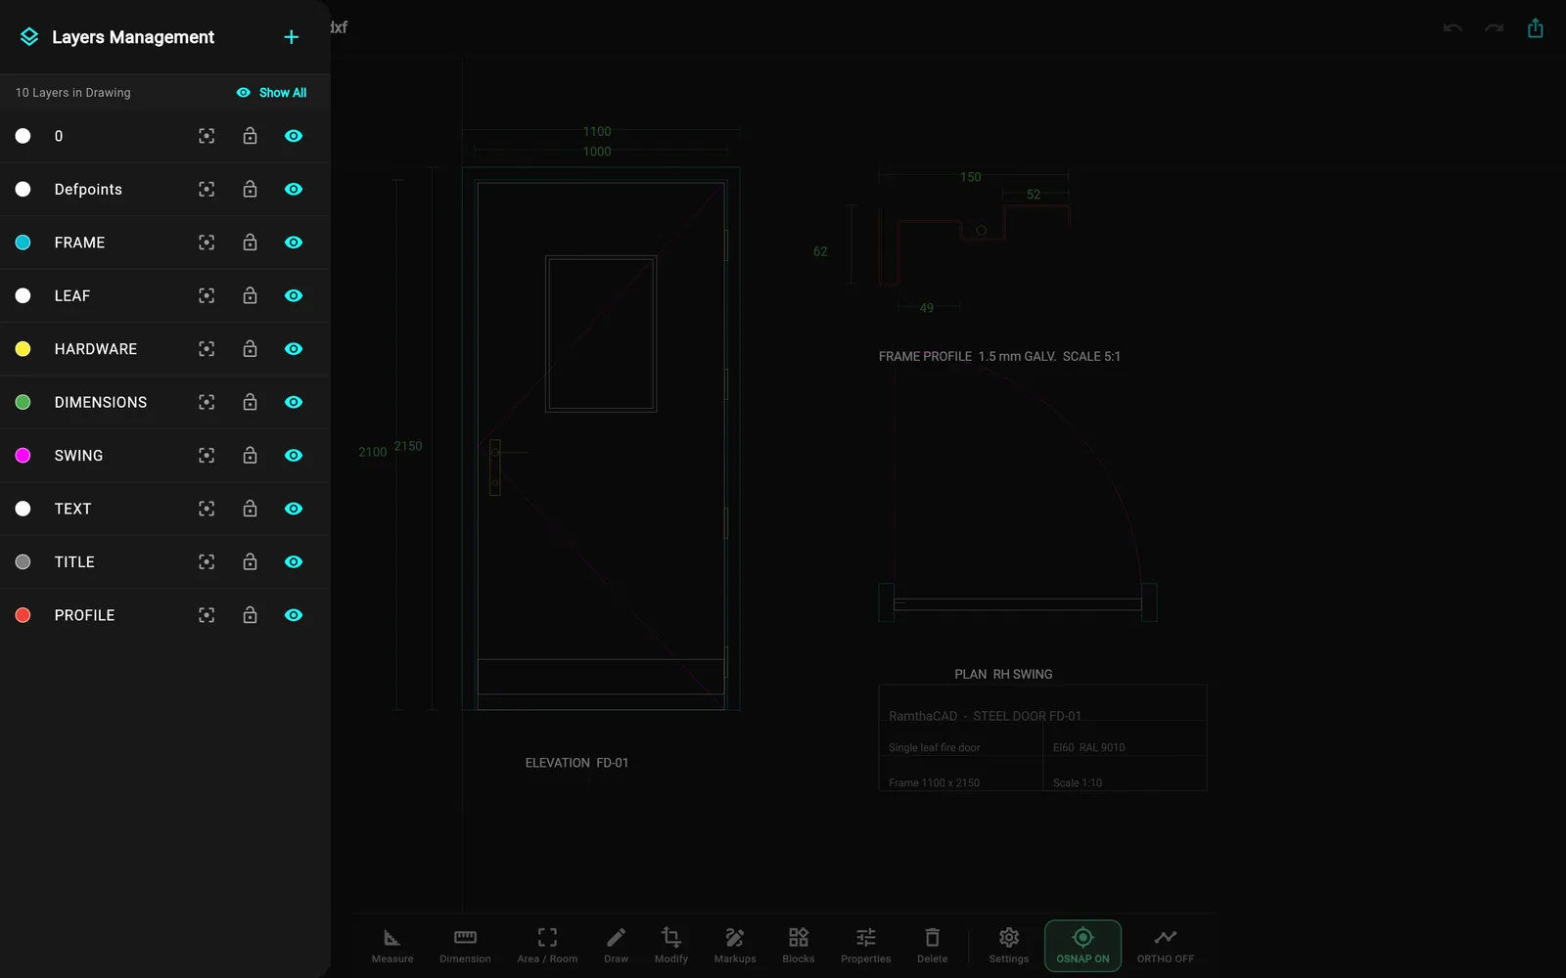Lock the TEXT layer
The image size is (1566, 978).
(x=251, y=509)
